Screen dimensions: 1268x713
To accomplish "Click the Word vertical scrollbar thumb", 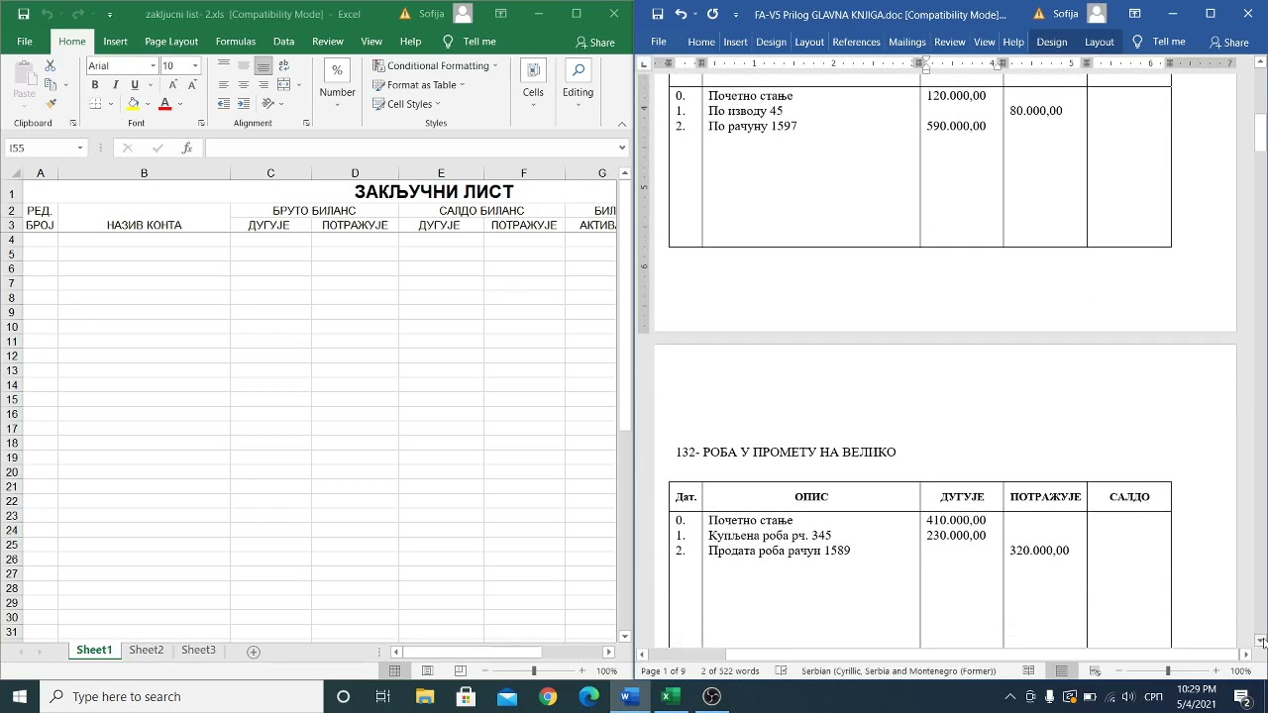I will (x=1260, y=133).
